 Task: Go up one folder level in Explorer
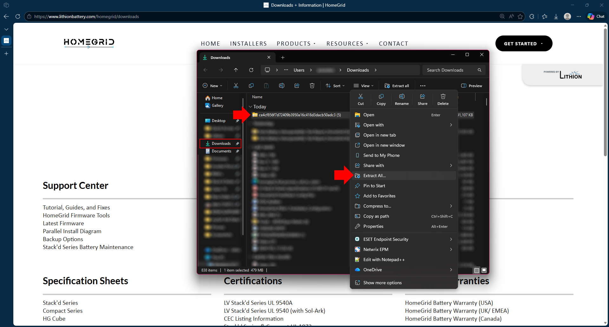236,70
